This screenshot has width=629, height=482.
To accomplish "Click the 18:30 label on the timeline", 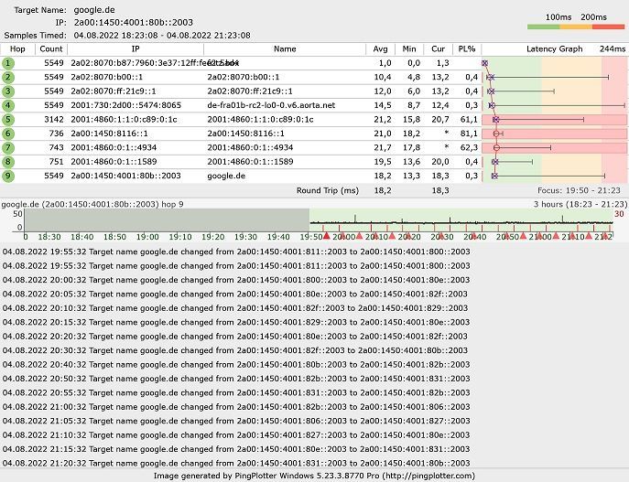I will pos(49,237).
